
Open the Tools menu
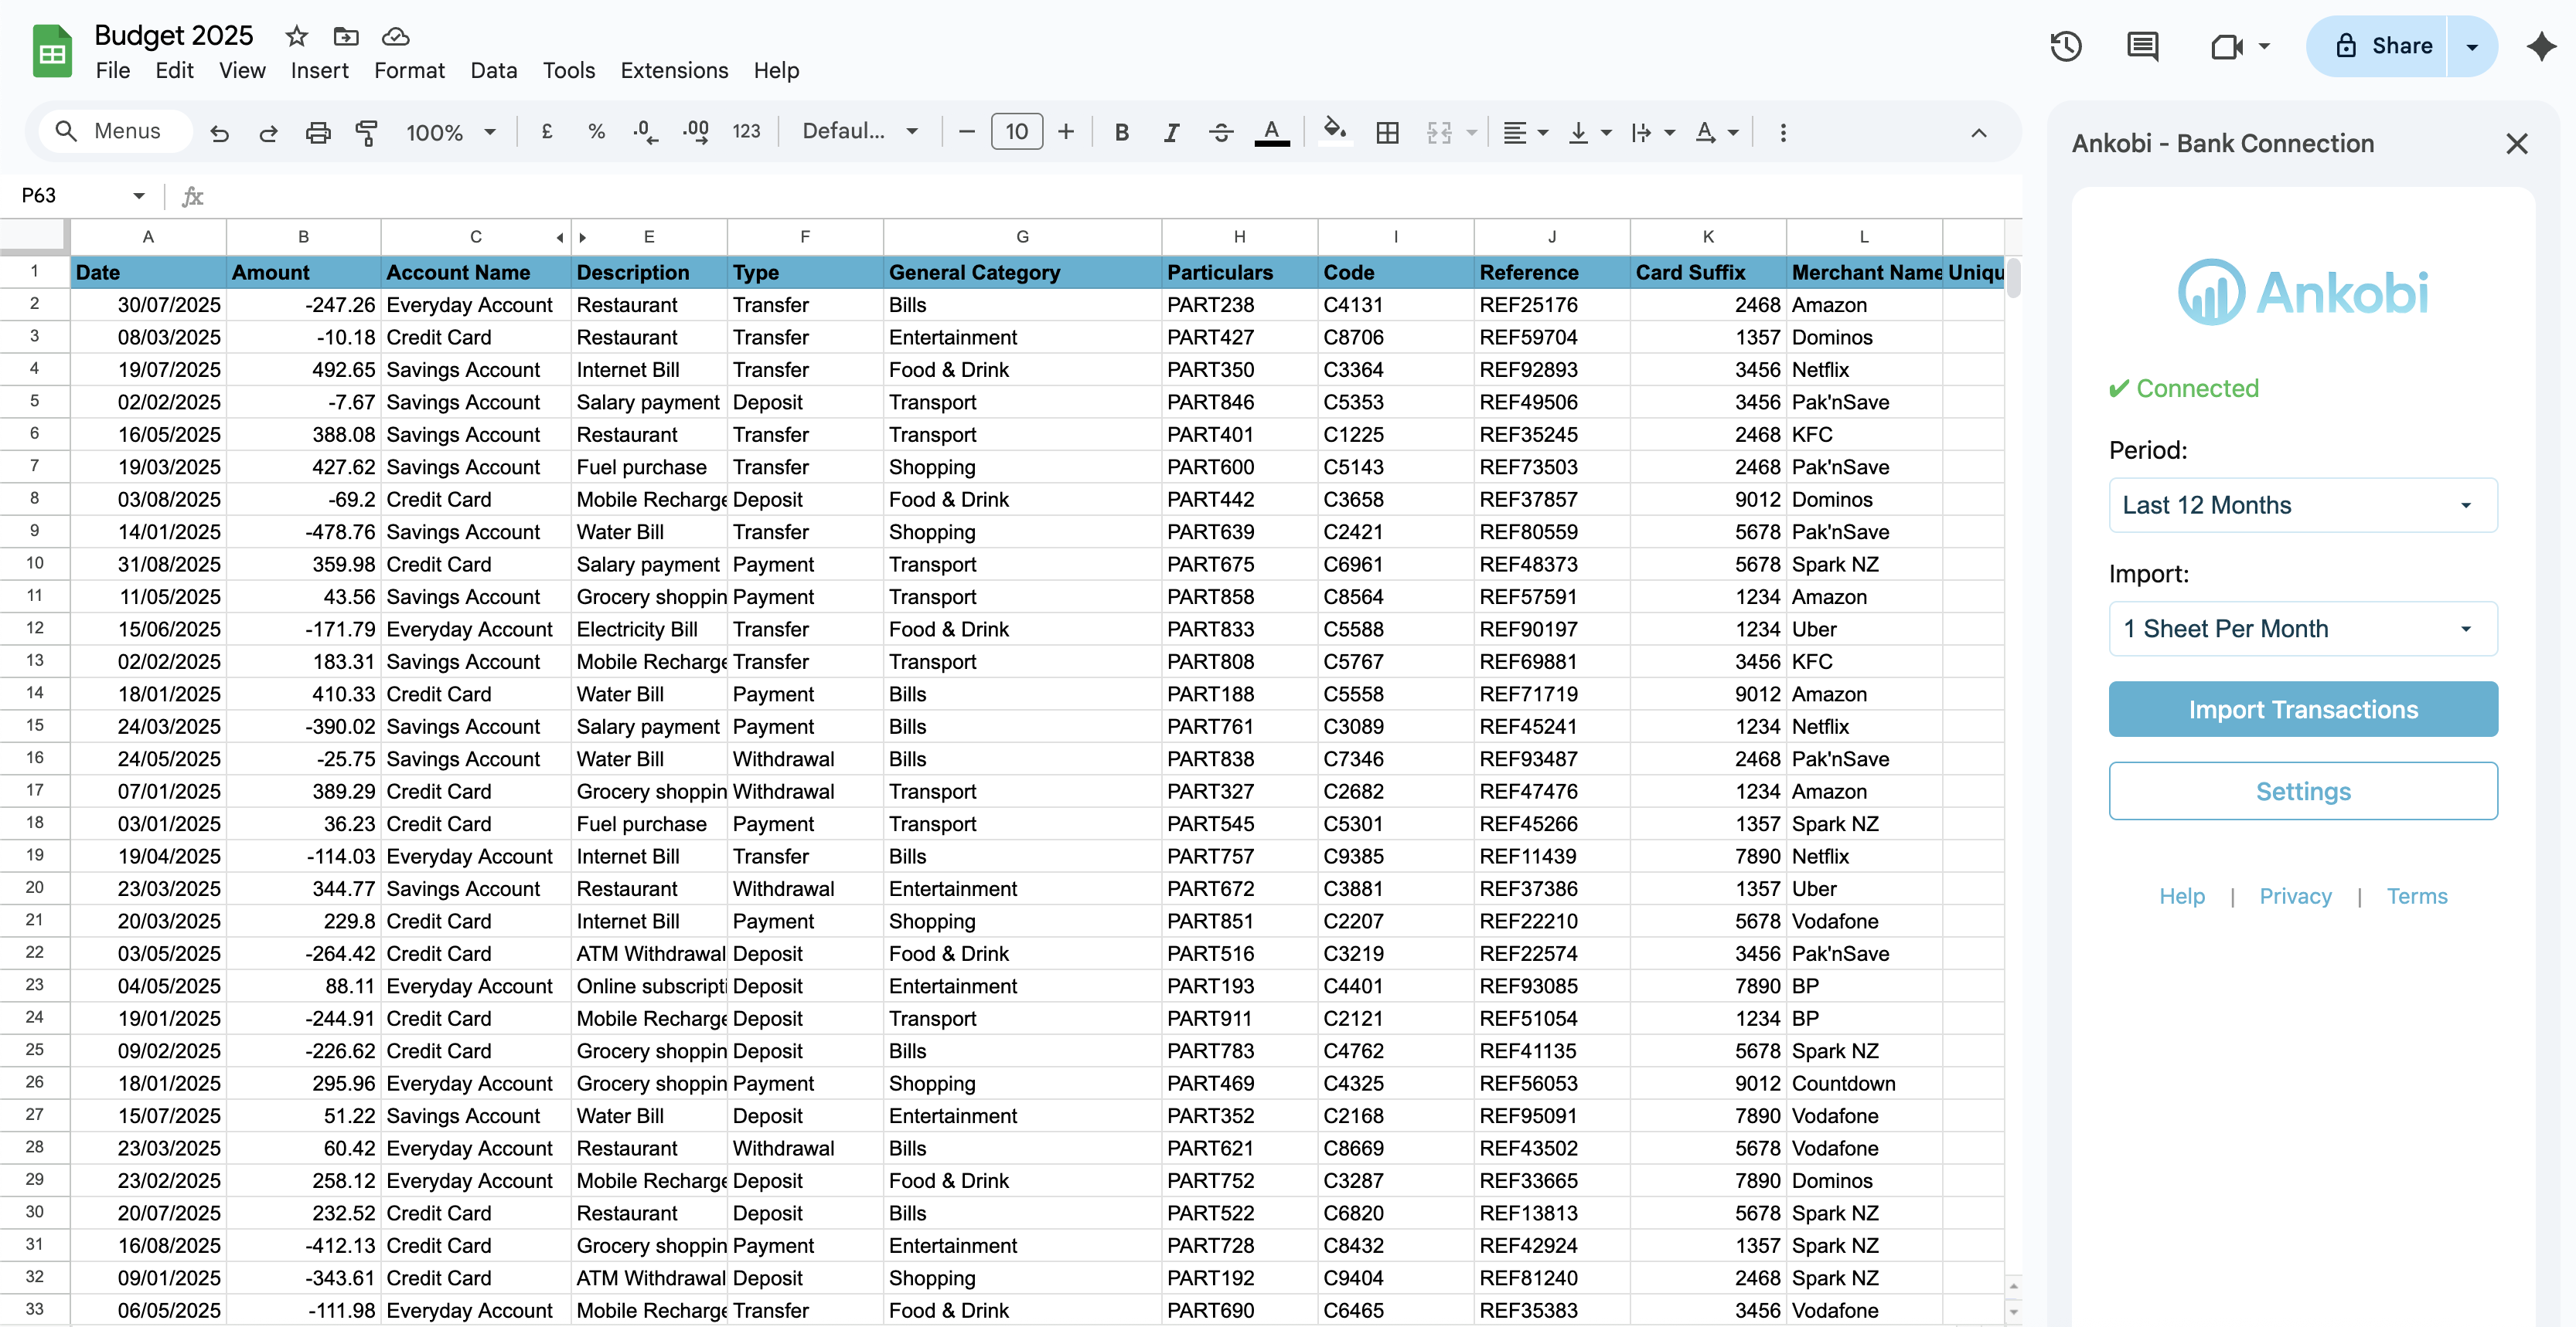point(569,70)
